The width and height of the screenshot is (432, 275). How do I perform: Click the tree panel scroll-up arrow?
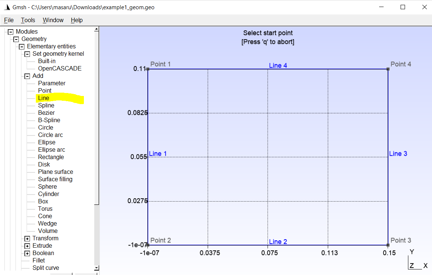[96, 29]
